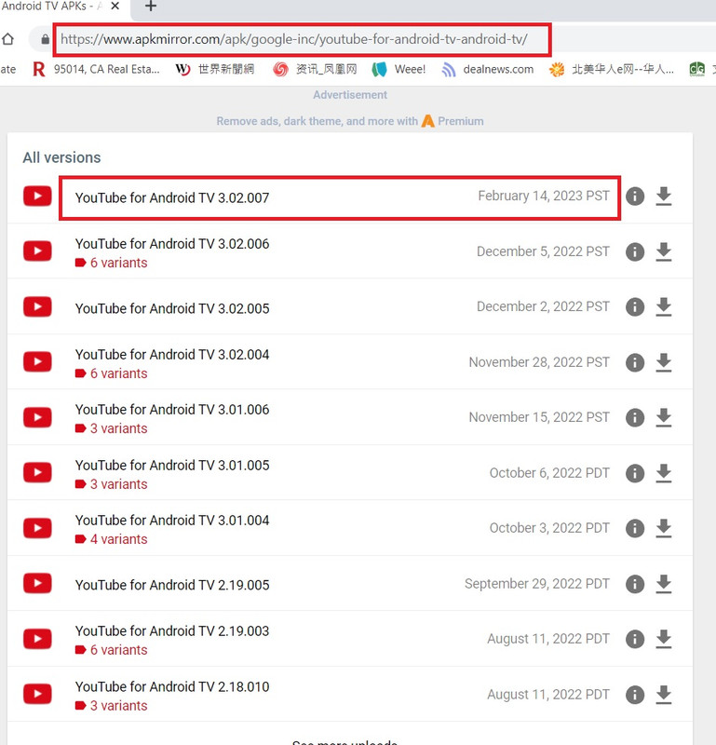Download YouTube for Android TV 3.02.004

[x=663, y=362]
